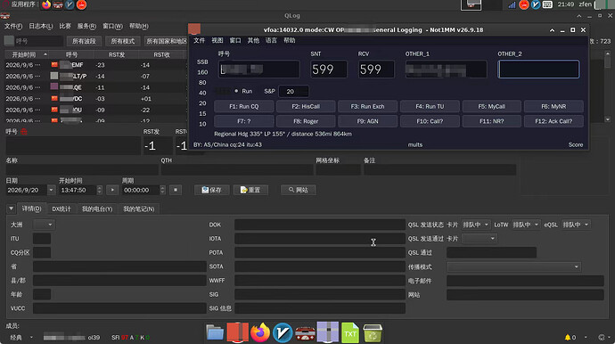Stop the QLog duration timer with the stop button
Viewport: 615px width, 344px height.
click(176, 190)
